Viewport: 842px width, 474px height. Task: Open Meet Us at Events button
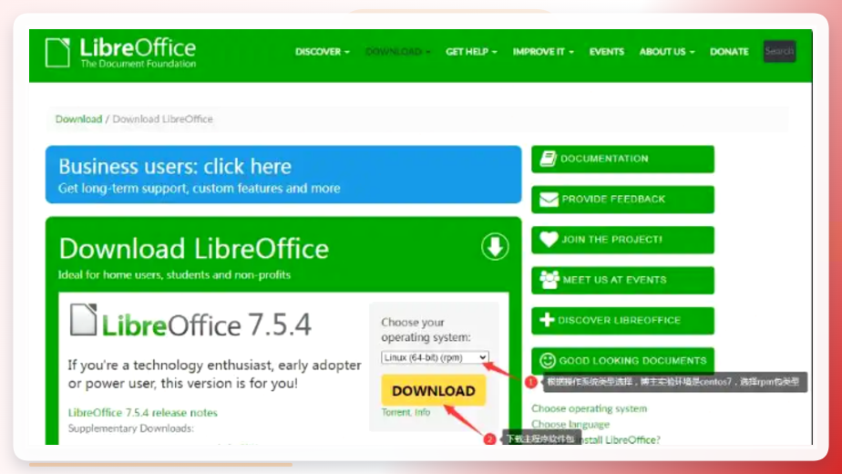(623, 280)
